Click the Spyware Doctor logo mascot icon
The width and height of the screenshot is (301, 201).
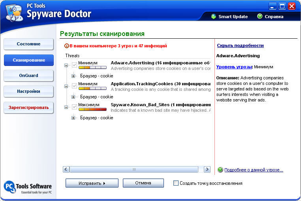tap(14, 13)
